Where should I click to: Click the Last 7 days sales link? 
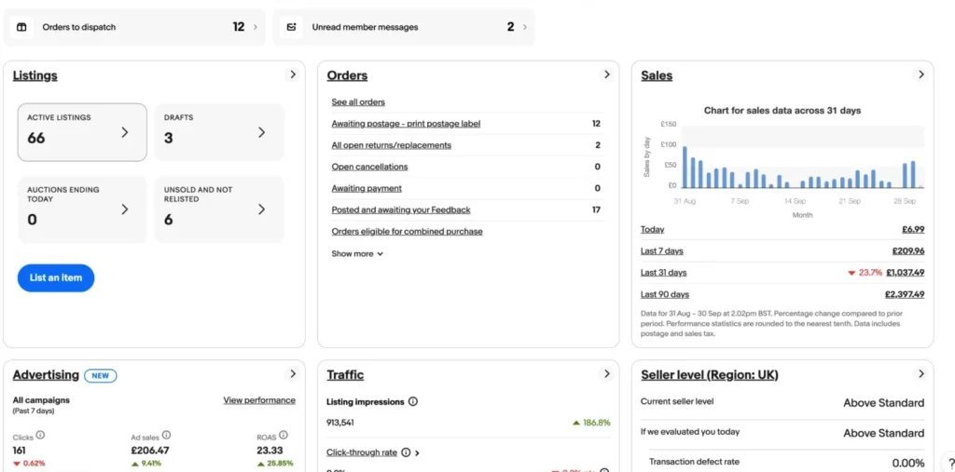click(661, 251)
